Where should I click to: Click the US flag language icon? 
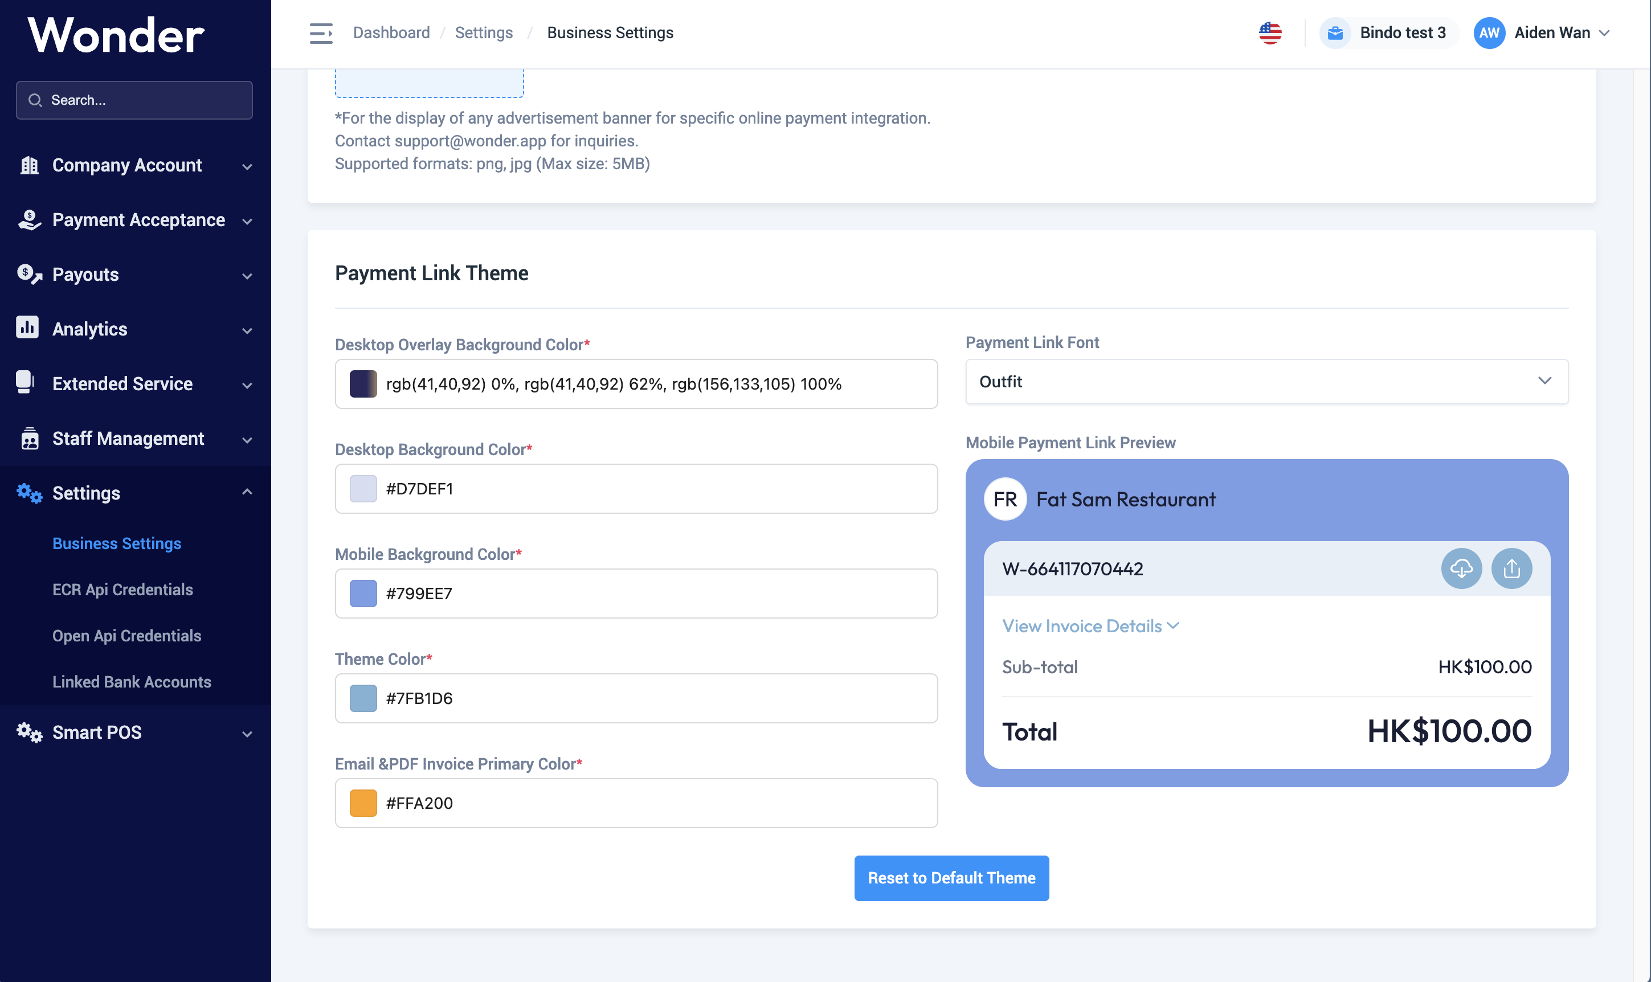pyautogui.click(x=1269, y=33)
